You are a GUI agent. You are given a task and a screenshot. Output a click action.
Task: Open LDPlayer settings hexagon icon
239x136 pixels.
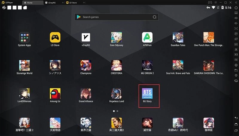click(x=236, y=8)
